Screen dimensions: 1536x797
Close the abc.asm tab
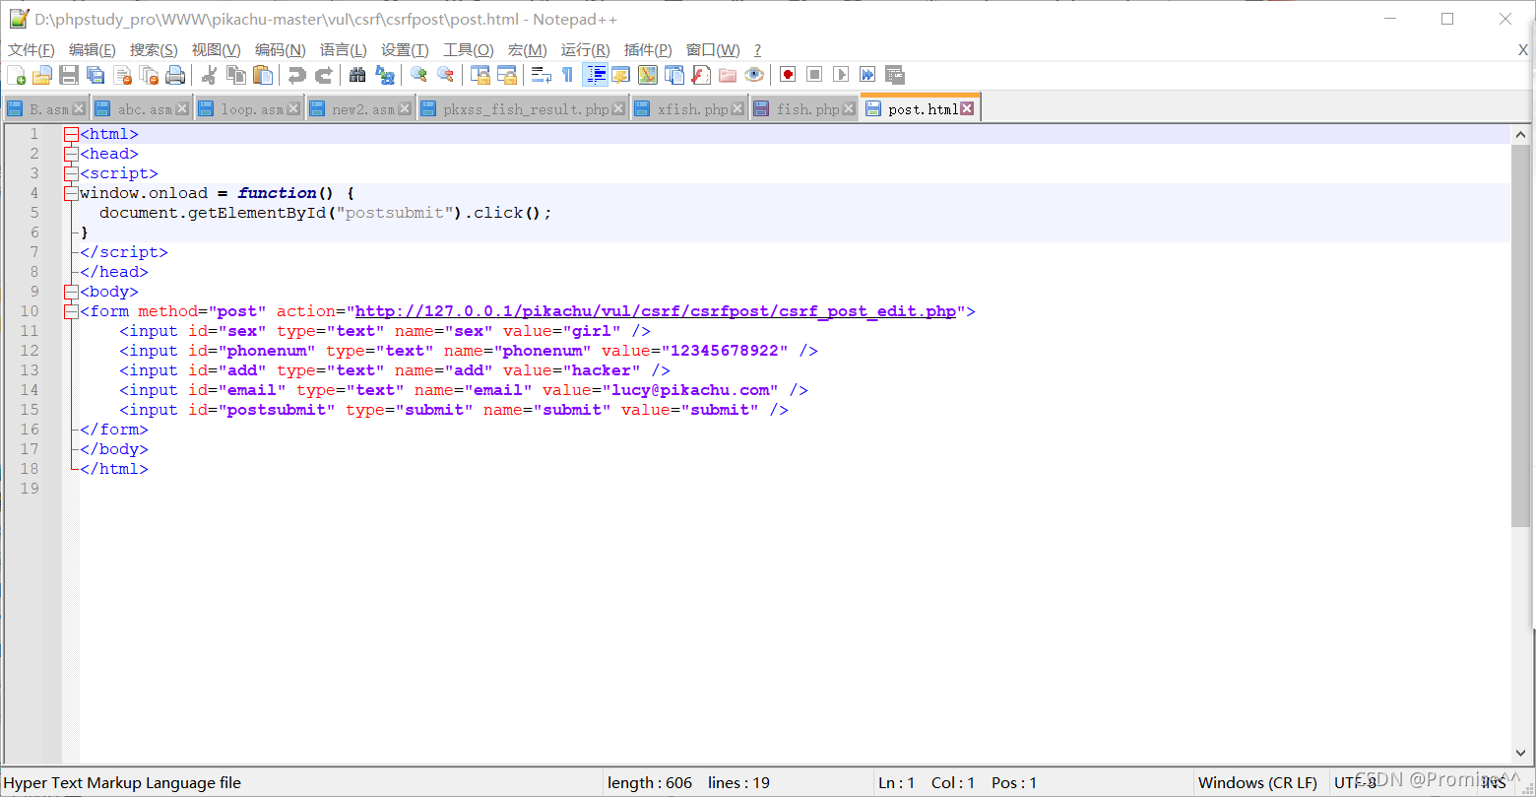(181, 109)
